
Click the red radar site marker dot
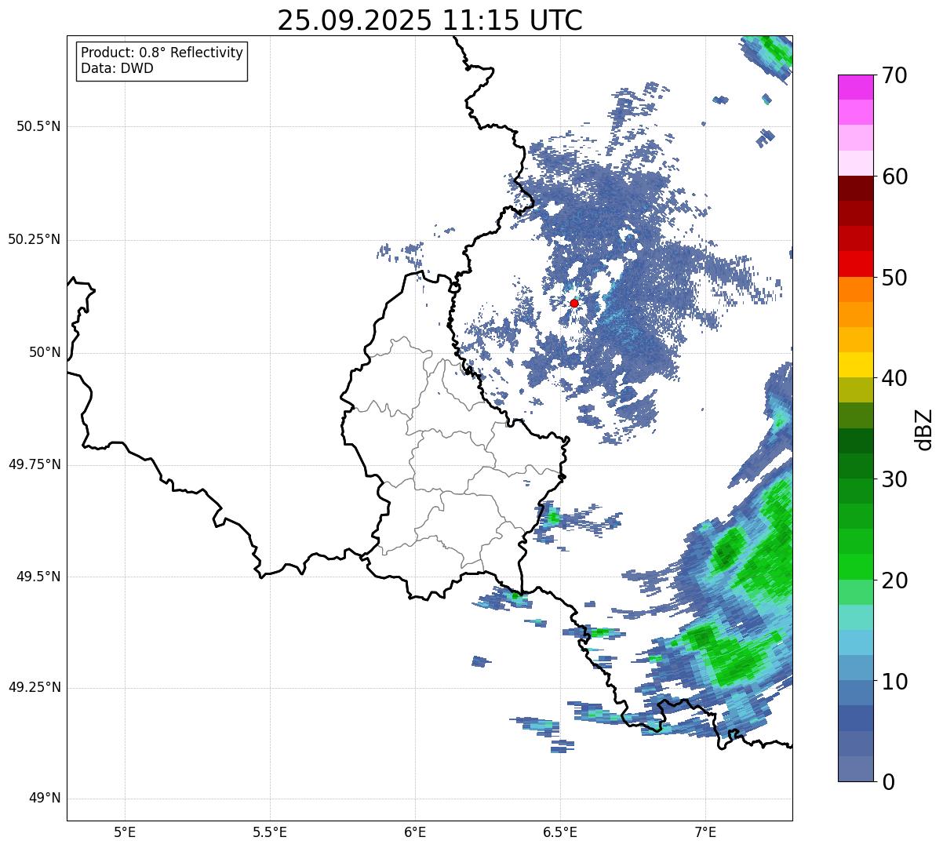click(x=574, y=303)
